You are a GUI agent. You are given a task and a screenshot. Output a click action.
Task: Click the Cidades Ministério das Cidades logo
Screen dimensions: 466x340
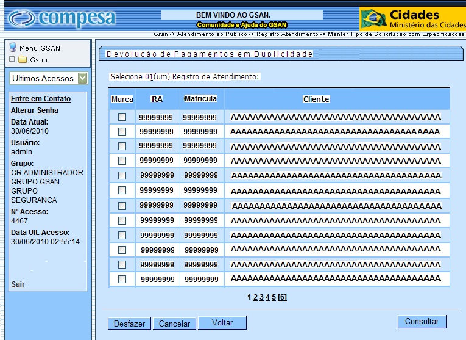[x=412, y=19]
